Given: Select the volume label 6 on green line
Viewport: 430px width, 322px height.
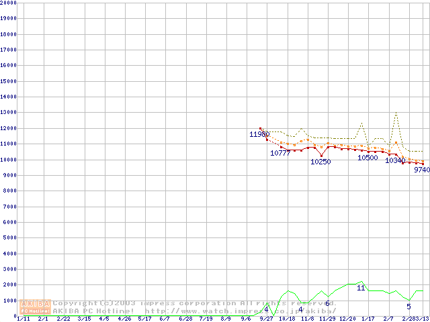Looking at the screenshot, I should coord(327,304).
